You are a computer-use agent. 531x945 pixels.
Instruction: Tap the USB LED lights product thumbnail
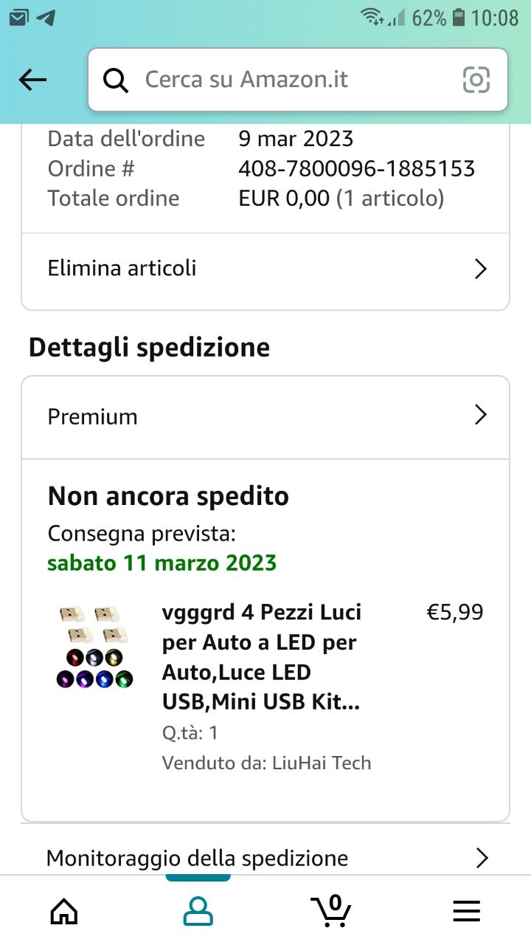tap(94, 647)
